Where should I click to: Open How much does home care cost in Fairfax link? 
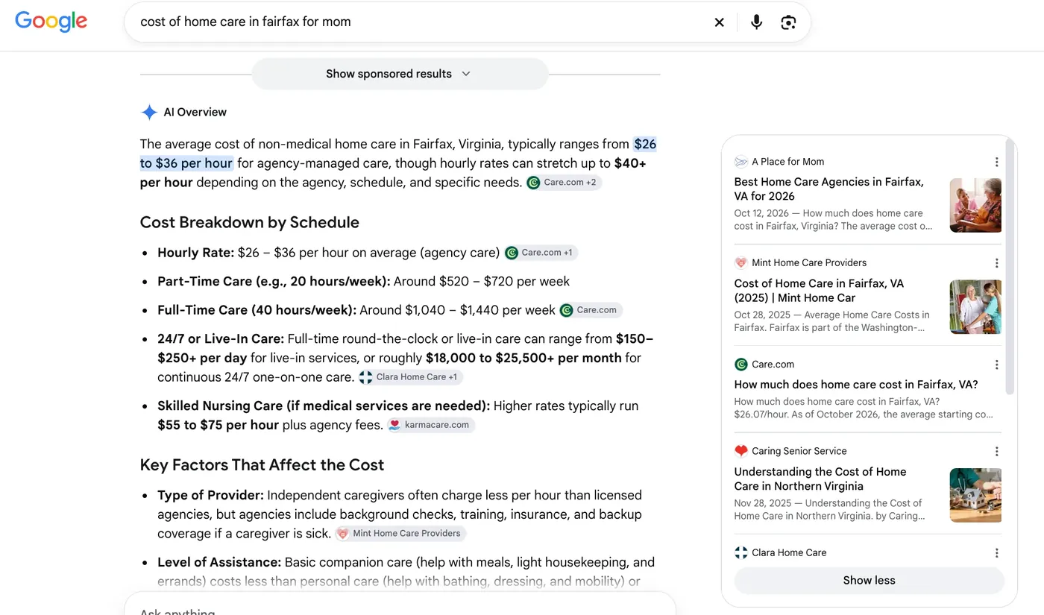[856, 385]
